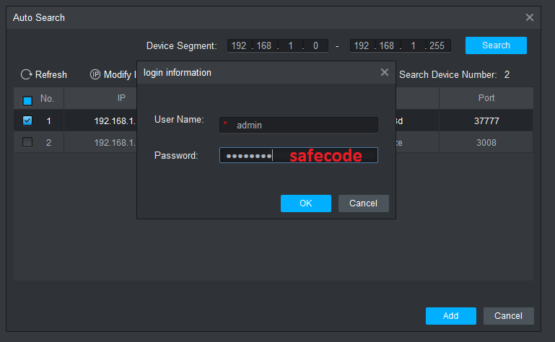Close the login information dialog
Image resolution: width=555 pixels, height=342 pixels.
[x=385, y=72]
